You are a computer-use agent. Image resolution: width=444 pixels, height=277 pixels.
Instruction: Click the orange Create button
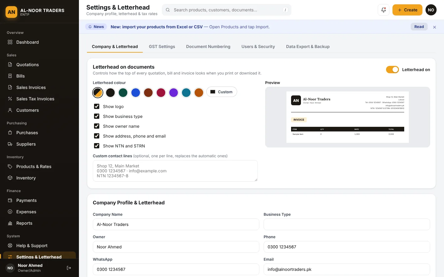click(x=407, y=10)
